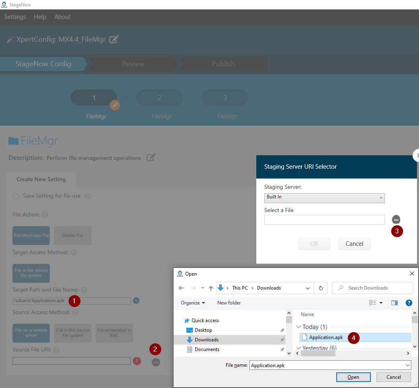Click the up-arrow navigation icon in the Open dialog
The width and height of the screenshot is (419, 388).
[211, 288]
